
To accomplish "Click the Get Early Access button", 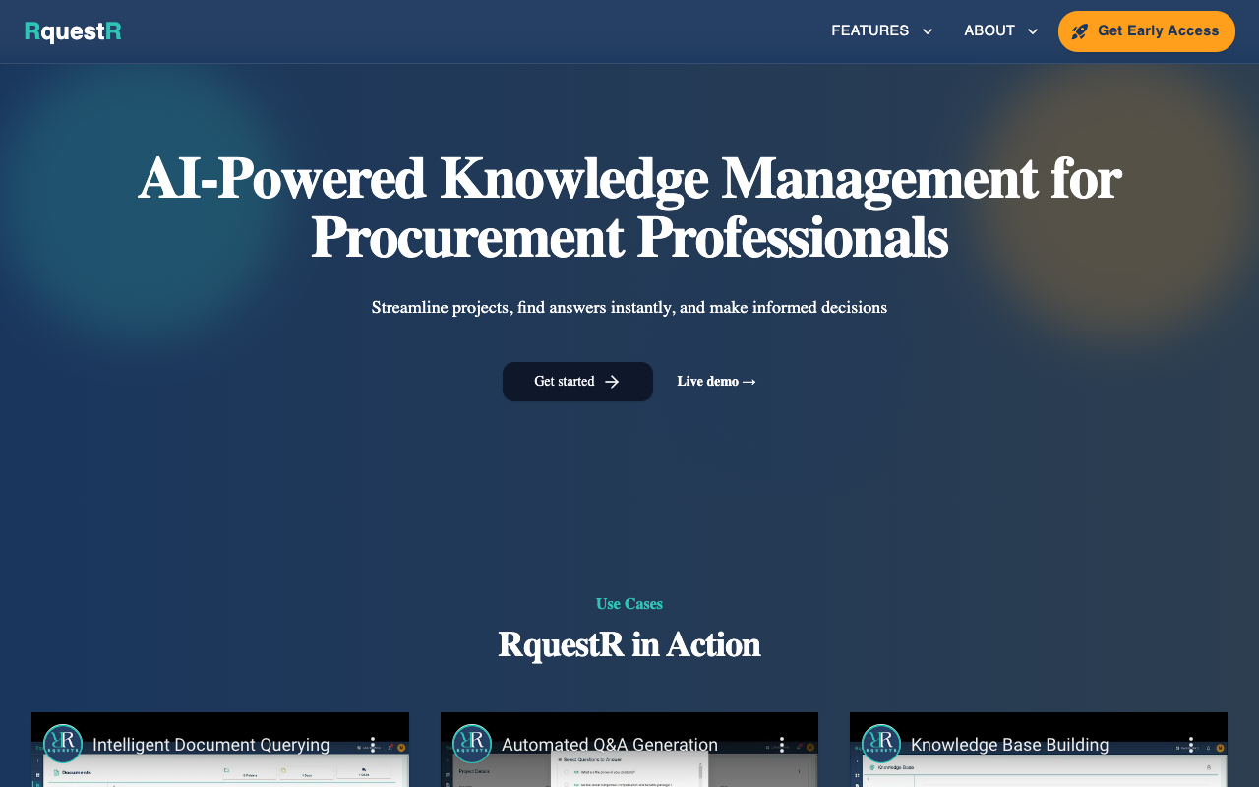I will coord(1147,31).
